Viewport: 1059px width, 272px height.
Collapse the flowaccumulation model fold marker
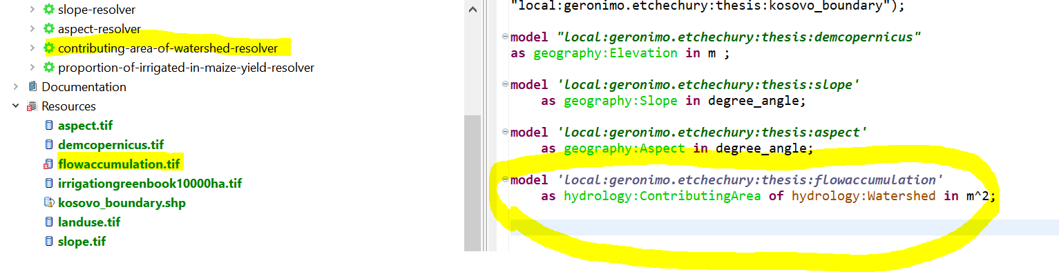(505, 180)
